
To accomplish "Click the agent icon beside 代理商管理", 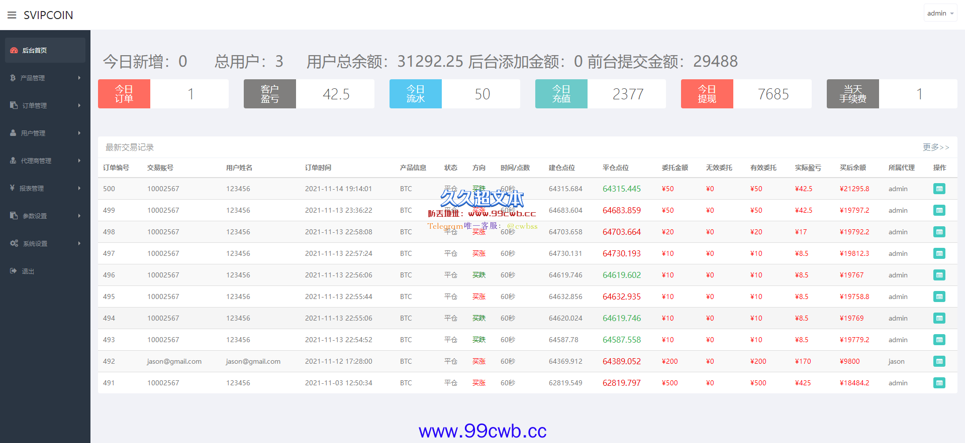I will 14,161.
